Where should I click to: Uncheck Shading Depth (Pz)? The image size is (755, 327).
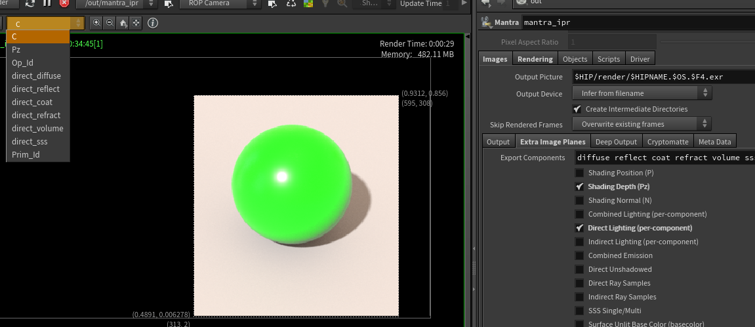coord(579,186)
